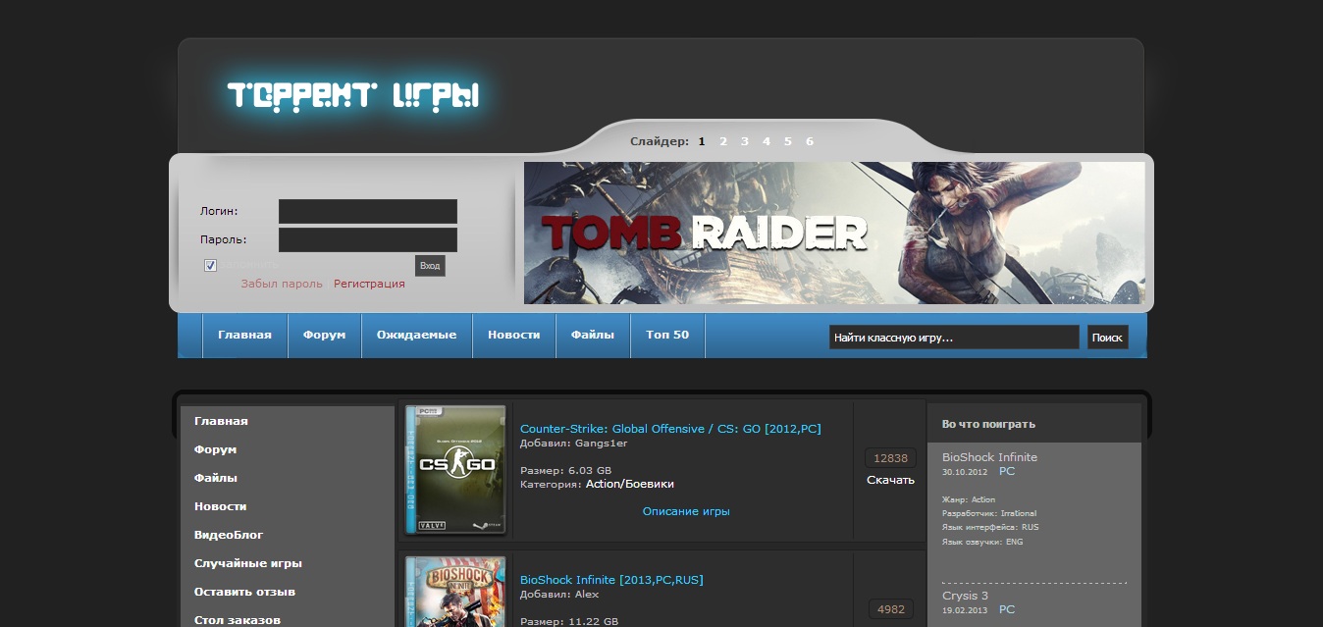Switch to slider page 4
The width and height of the screenshot is (1323, 627).
(x=767, y=141)
